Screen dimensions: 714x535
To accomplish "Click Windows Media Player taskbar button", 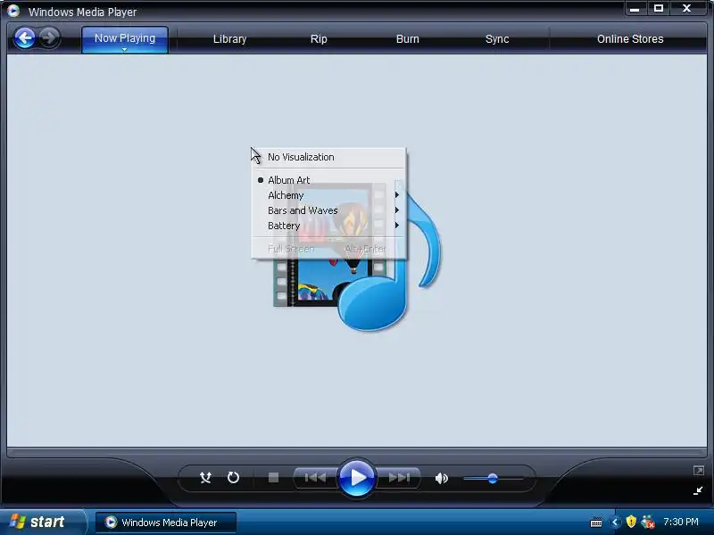I will click(166, 523).
